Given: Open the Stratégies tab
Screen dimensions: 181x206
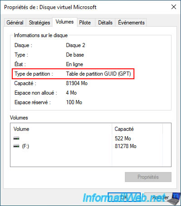Looking at the screenshot, I should point(39,23).
